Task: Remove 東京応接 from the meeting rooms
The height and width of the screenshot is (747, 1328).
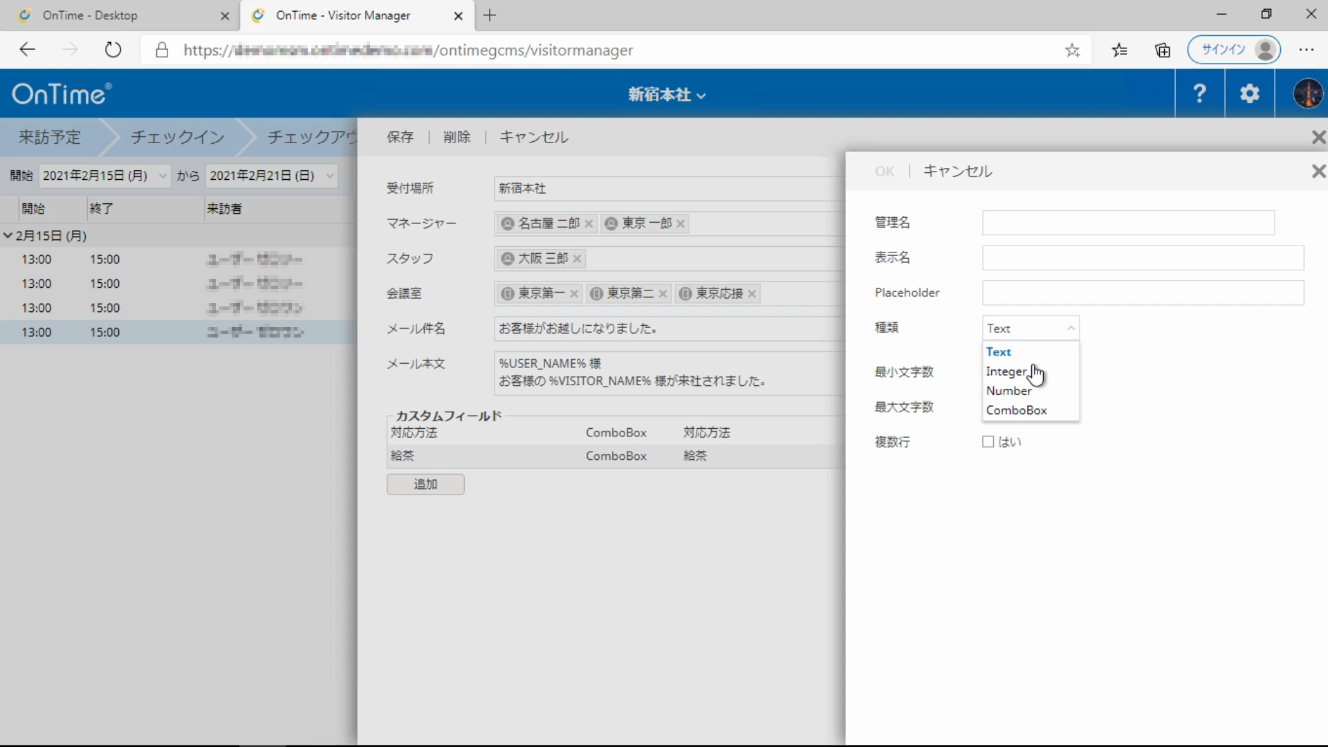Action: pos(752,294)
